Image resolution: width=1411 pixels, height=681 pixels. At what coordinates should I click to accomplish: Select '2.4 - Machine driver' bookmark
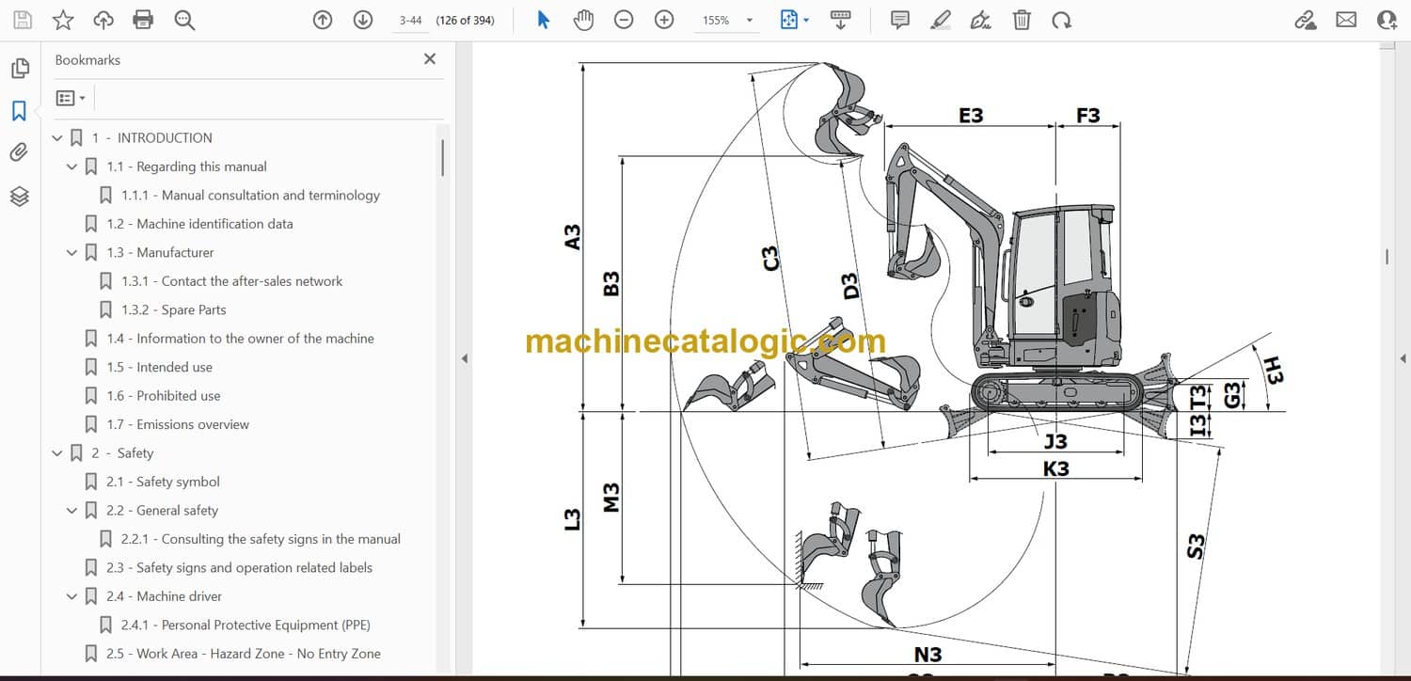[x=165, y=596]
